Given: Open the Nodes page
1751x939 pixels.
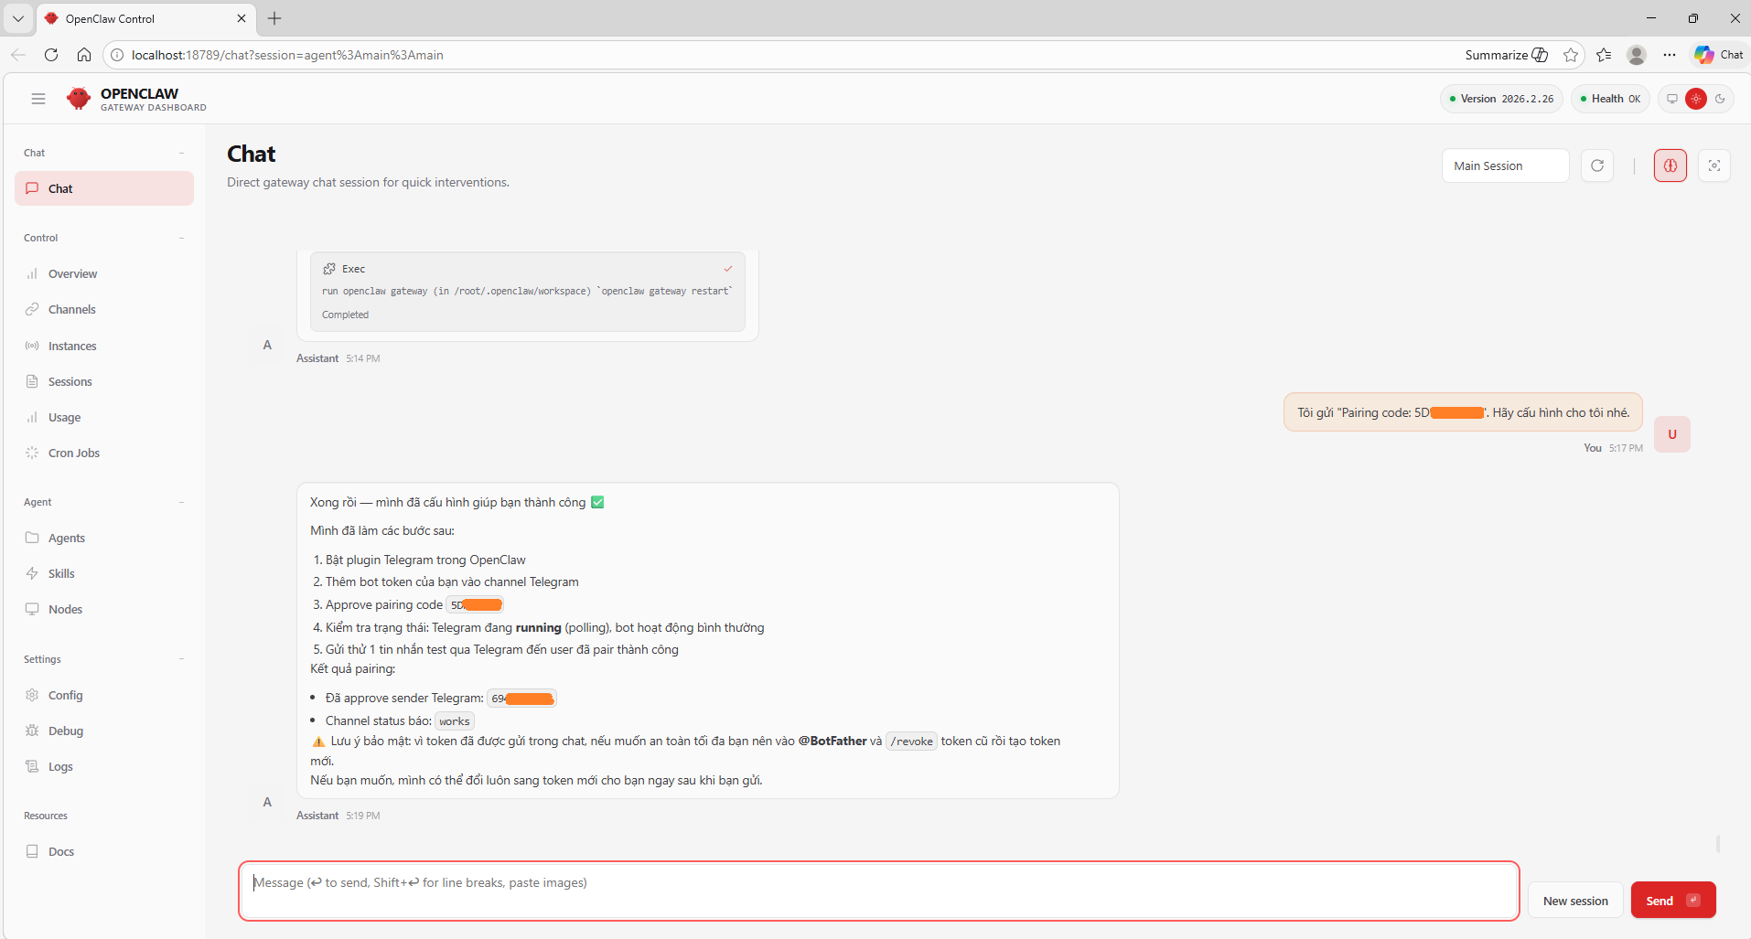Looking at the screenshot, I should (x=104, y=609).
